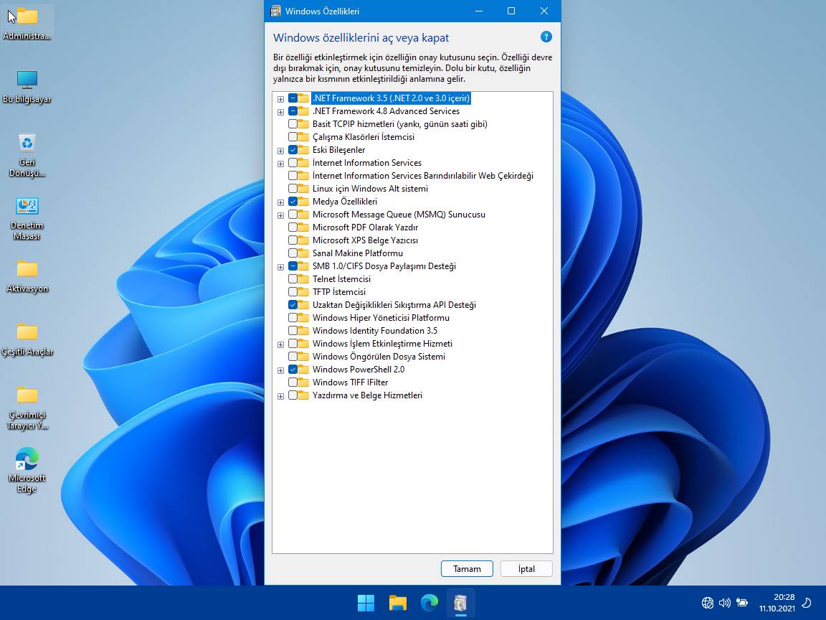Open File Explorer from the taskbar
The height and width of the screenshot is (620, 826).
pos(397,603)
